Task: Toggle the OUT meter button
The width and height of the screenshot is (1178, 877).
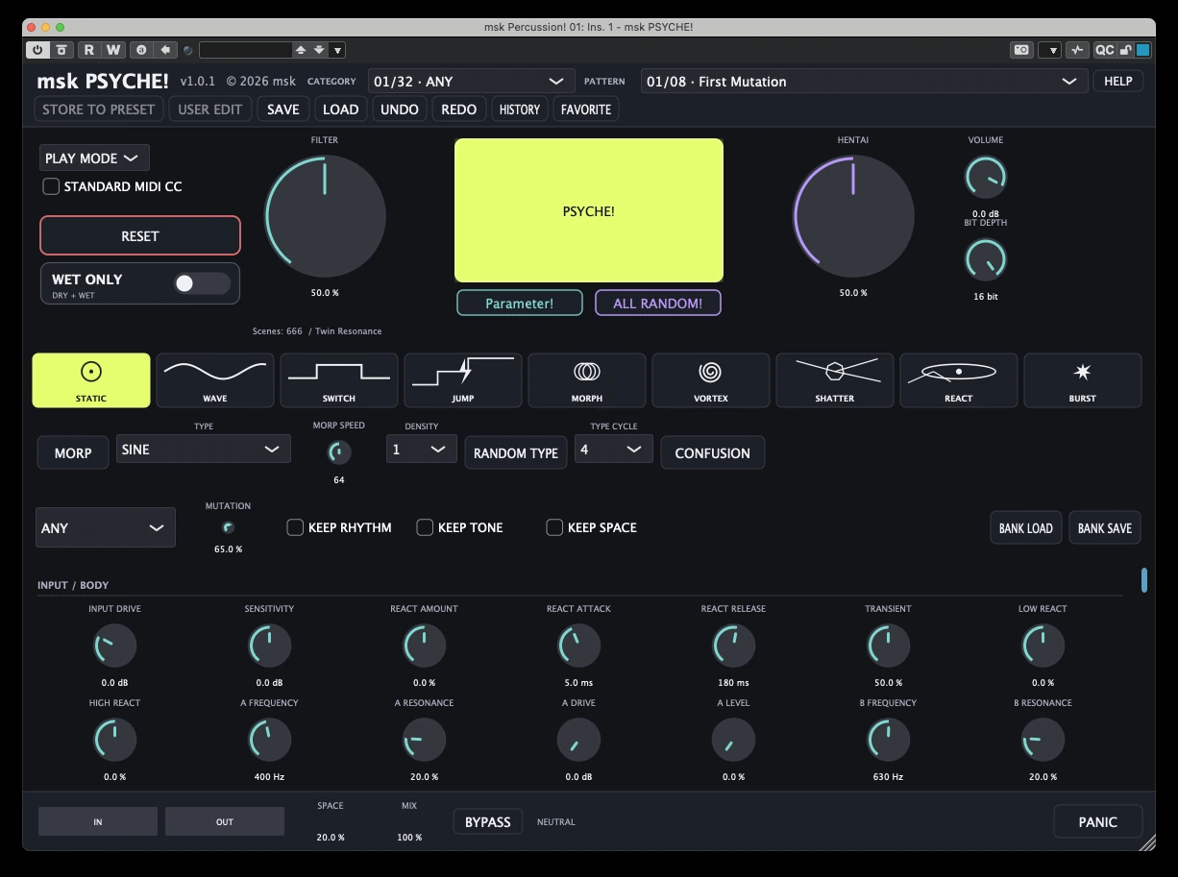Action: tap(225, 821)
